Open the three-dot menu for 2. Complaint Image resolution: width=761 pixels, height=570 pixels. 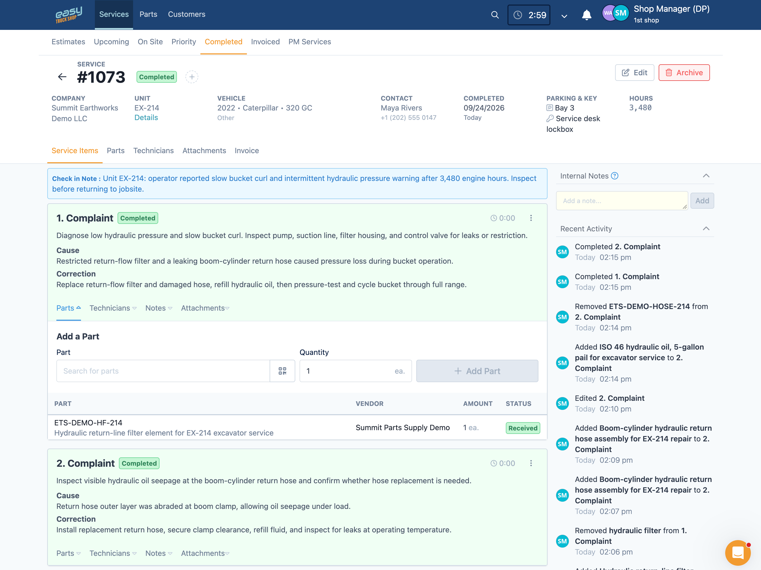tap(531, 463)
